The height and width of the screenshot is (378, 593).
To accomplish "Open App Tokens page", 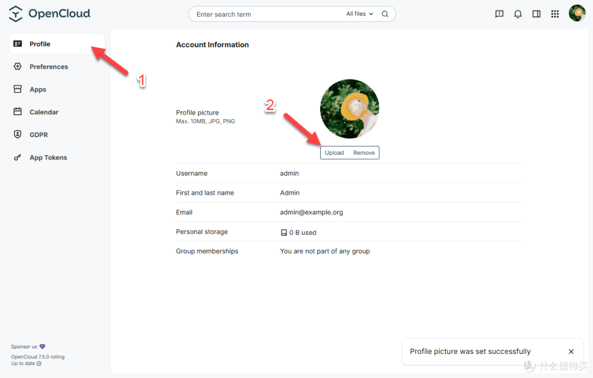I will tap(57, 157).
